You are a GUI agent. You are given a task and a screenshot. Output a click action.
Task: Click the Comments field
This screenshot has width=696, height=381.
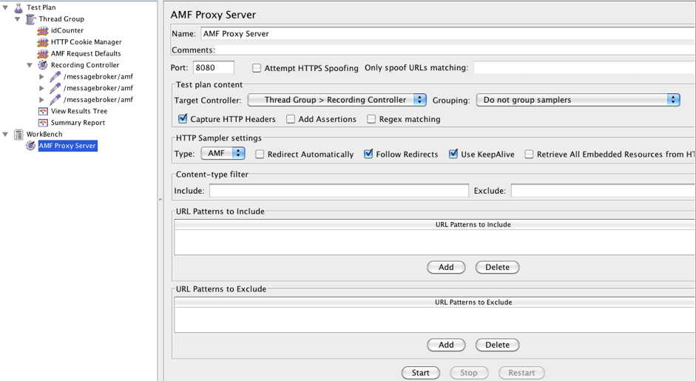pyautogui.click(x=456, y=50)
